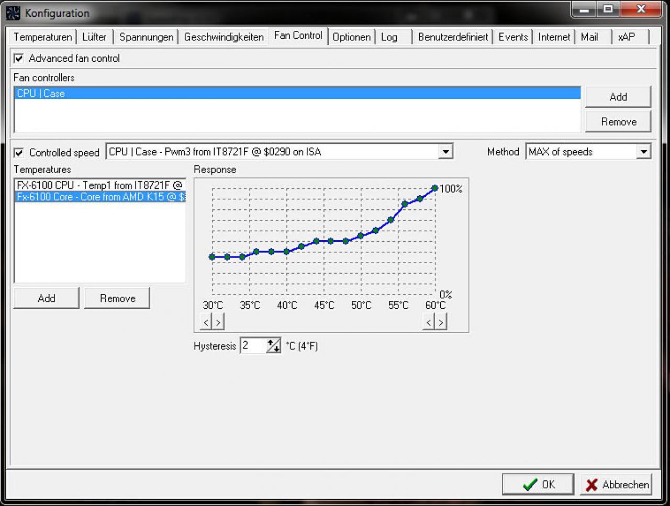
Task: Select the Optionen tab
Action: 351,37
